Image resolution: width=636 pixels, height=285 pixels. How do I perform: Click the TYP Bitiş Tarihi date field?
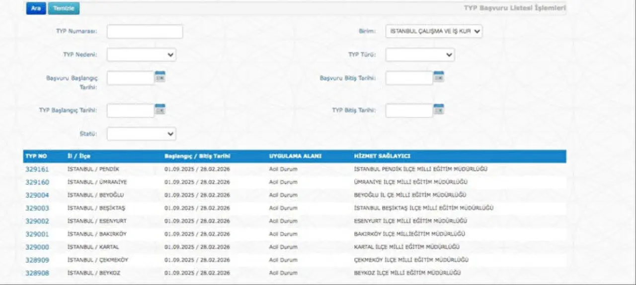click(x=409, y=111)
